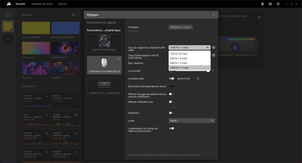Open the settings gear in title bar
The image size is (302, 163).
(x=278, y=4)
